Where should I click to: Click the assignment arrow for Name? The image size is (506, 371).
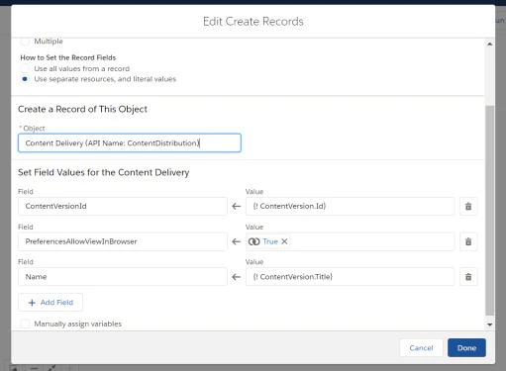tap(237, 277)
